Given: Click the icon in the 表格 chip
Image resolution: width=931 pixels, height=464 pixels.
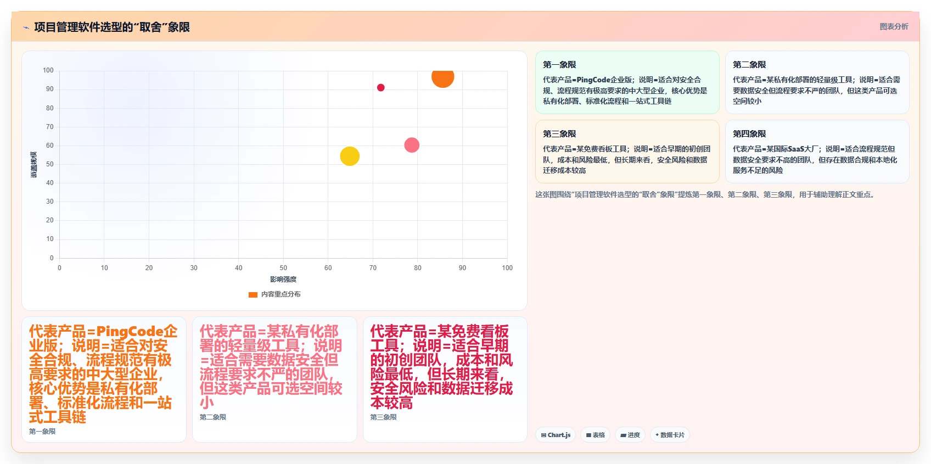Looking at the screenshot, I should (x=588, y=435).
